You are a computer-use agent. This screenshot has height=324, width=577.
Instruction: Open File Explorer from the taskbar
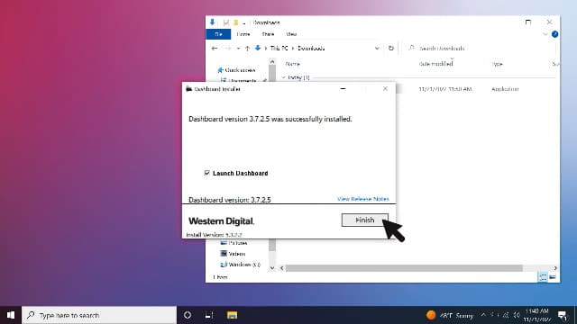tap(232, 315)
